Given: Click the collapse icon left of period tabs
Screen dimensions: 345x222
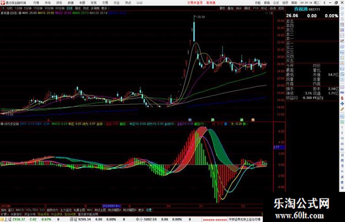Looking at the screenshot, I should [x=3, y=8].
